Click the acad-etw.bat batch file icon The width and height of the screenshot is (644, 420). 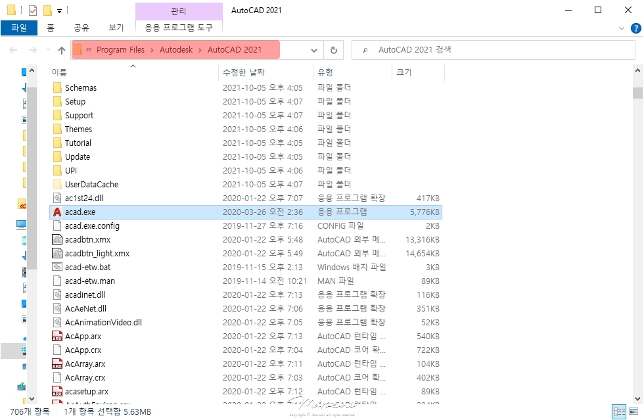[x=58, y=267]
